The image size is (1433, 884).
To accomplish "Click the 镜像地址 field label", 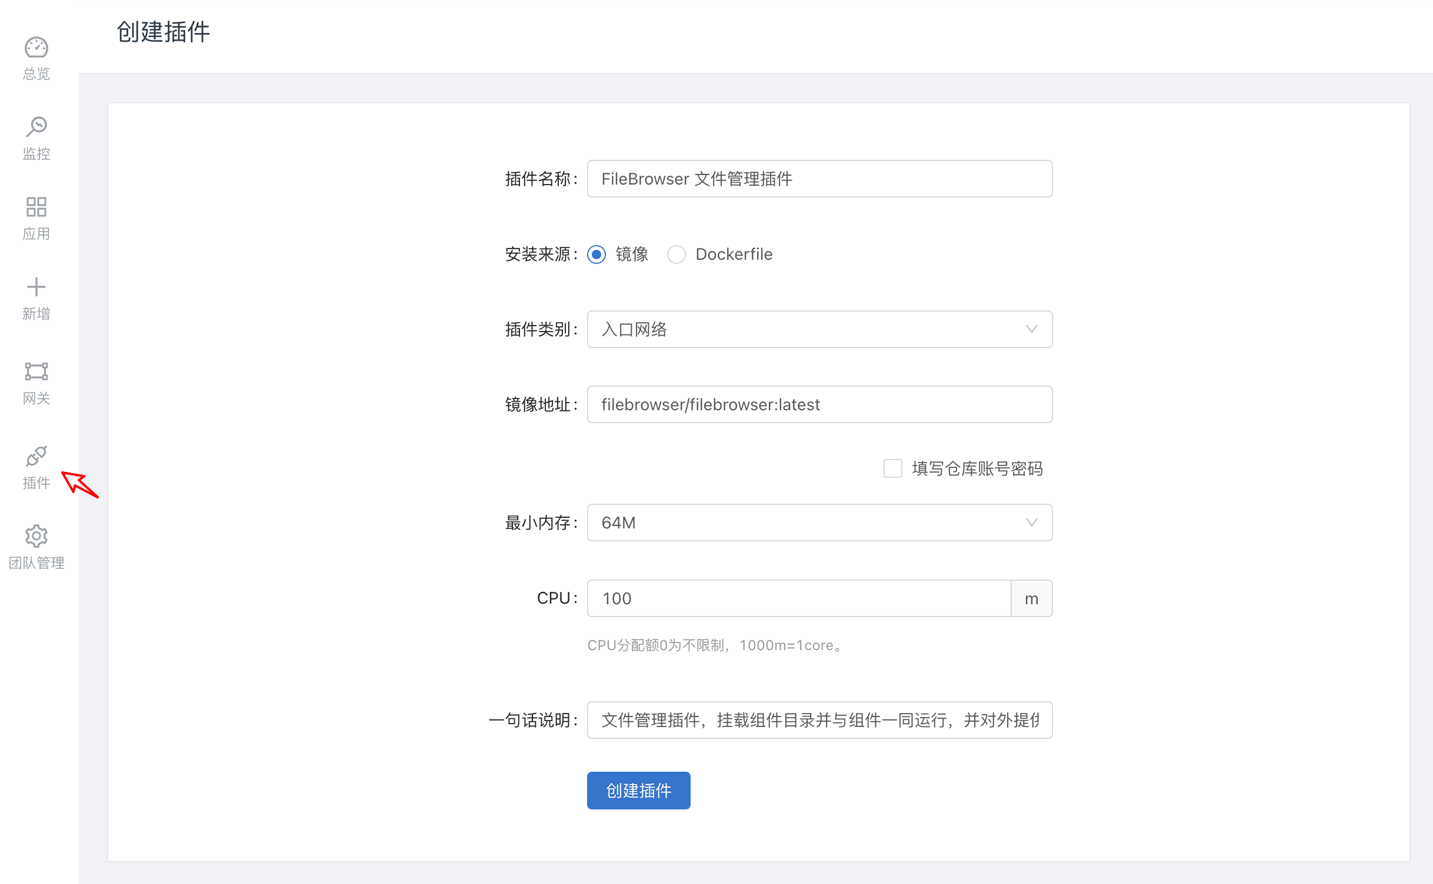I will [x=541, y=404].
